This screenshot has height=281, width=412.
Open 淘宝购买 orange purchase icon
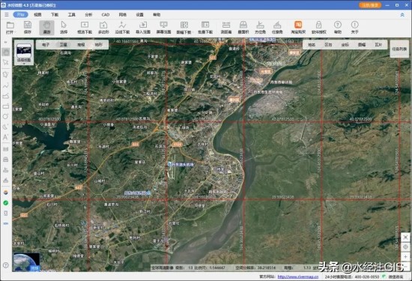click(x=298, y=28)
